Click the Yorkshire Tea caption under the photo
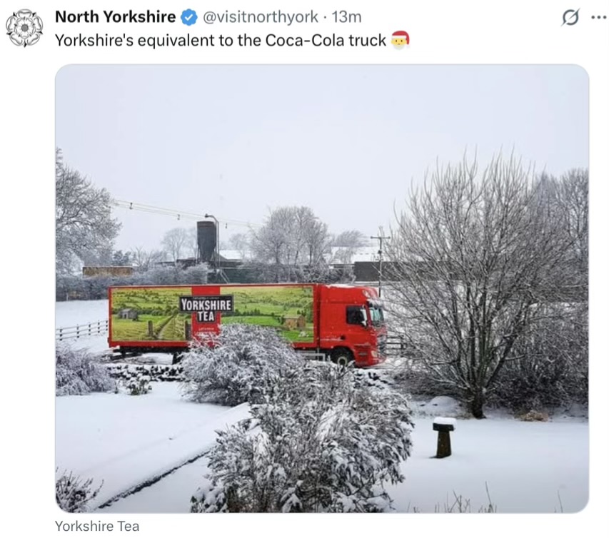The image size is (609, 538). point(97,526)
